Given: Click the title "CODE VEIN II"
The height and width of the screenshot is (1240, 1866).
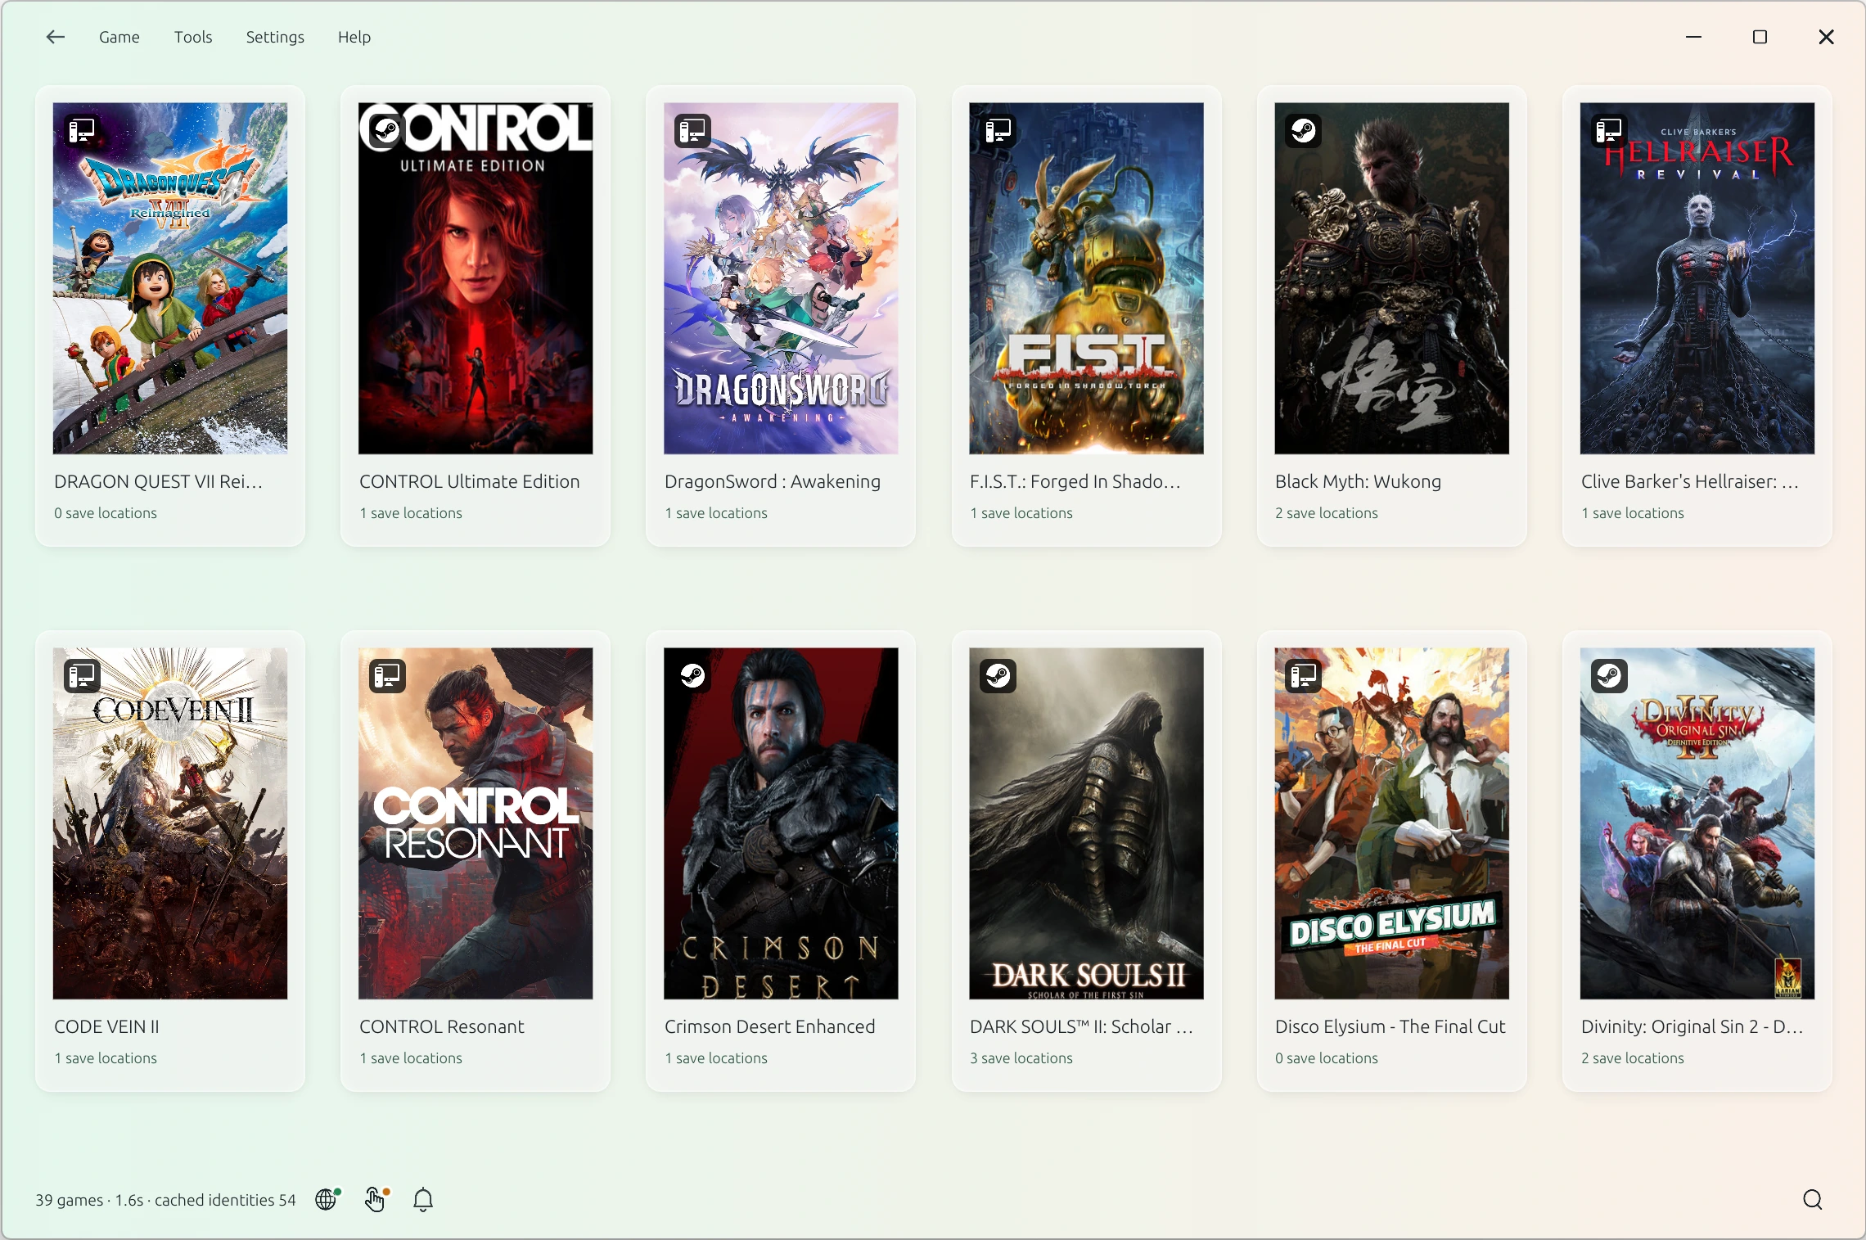Looking at the screenshot, I should [x=107, y=1026].
